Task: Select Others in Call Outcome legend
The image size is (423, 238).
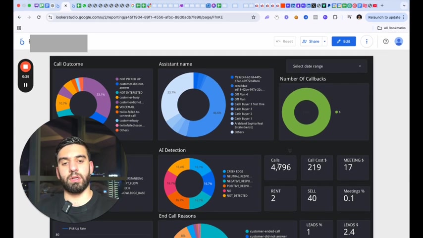Action: coord(122,130)
